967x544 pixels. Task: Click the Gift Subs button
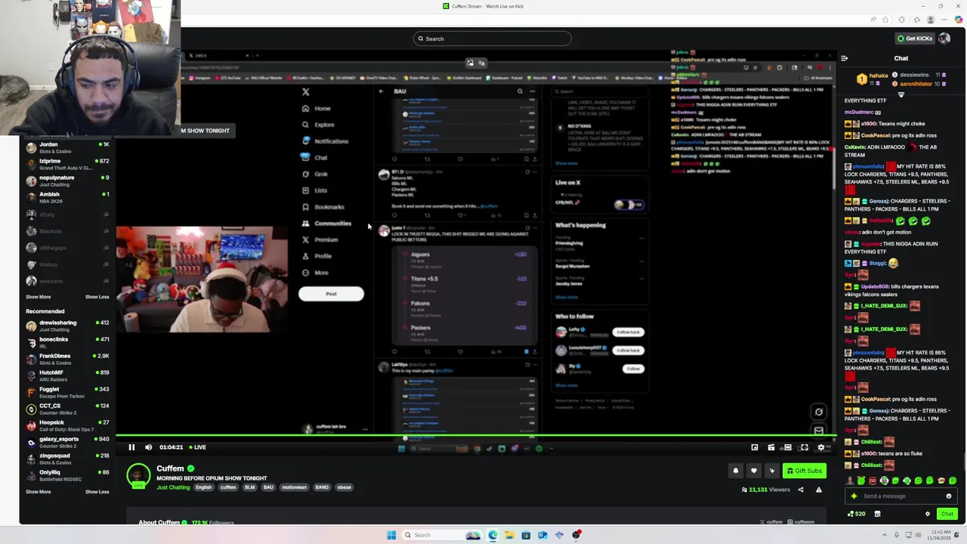point(804,471)
